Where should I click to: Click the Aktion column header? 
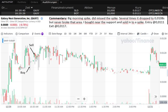[88, 8]
